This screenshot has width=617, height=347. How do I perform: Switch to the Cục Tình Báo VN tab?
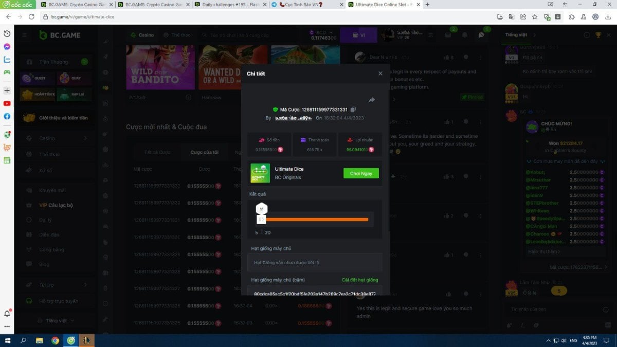(303, 5)
